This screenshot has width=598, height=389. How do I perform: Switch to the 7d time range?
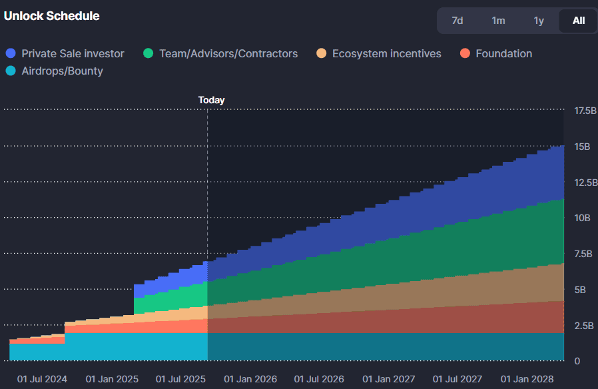457,21
